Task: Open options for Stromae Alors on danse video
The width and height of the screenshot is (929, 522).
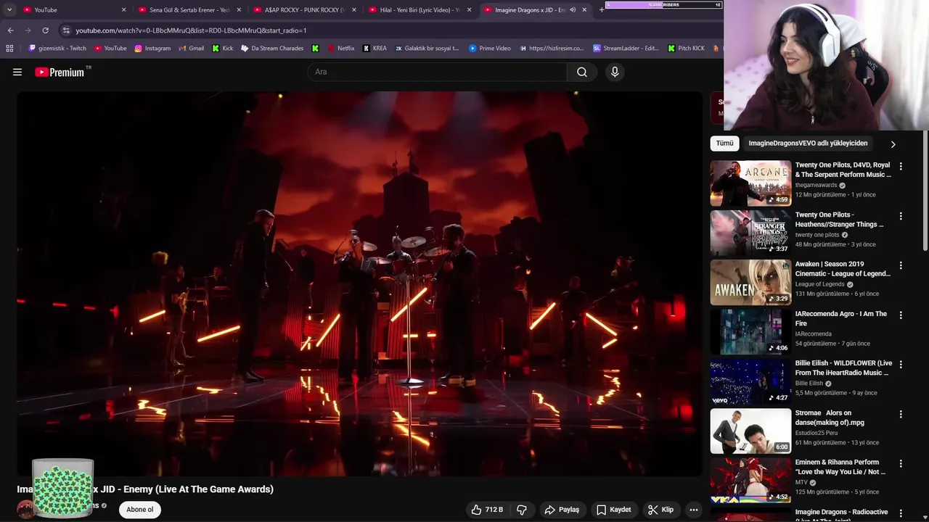Action: (x=901, y=414)
